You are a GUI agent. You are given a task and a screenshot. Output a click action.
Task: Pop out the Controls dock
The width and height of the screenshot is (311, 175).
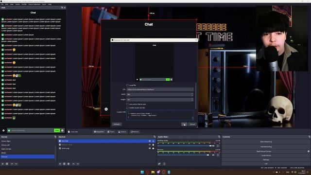pyautogui.click(x=309, y=137)
